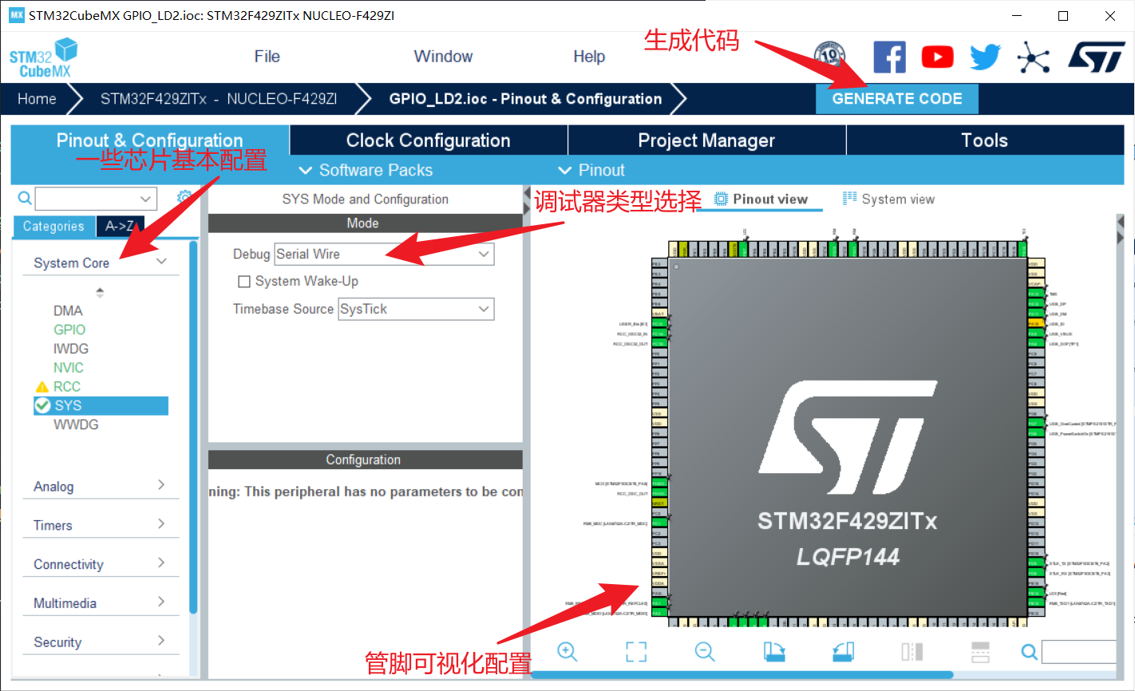The width and height of the screenshot is (1135, 691).
Task: Click the STM32F429ZITx chip graphic
Action: 847,437
